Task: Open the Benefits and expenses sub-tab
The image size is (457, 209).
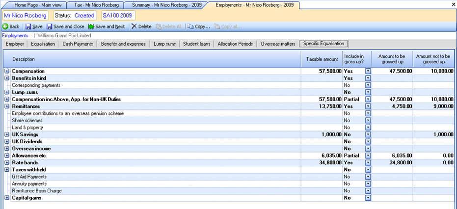Action: tap(123, 44)
